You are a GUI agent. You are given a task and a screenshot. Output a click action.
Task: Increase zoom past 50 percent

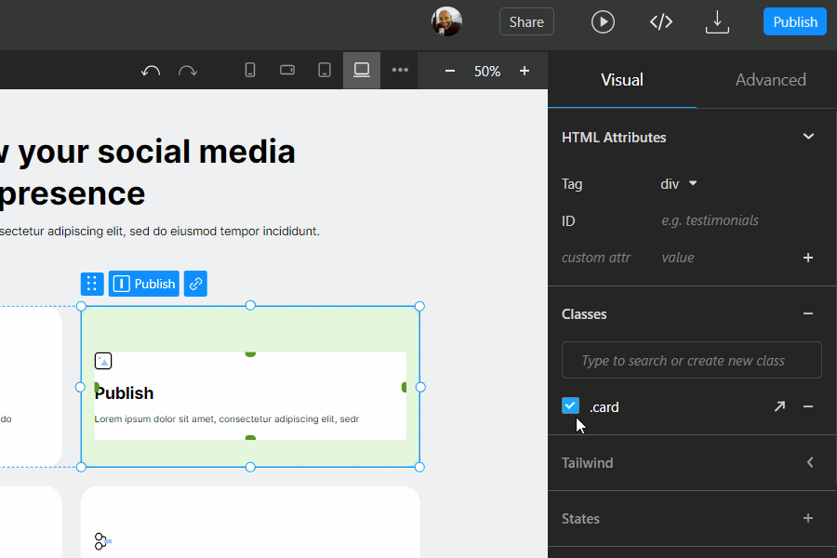point(524,70)
